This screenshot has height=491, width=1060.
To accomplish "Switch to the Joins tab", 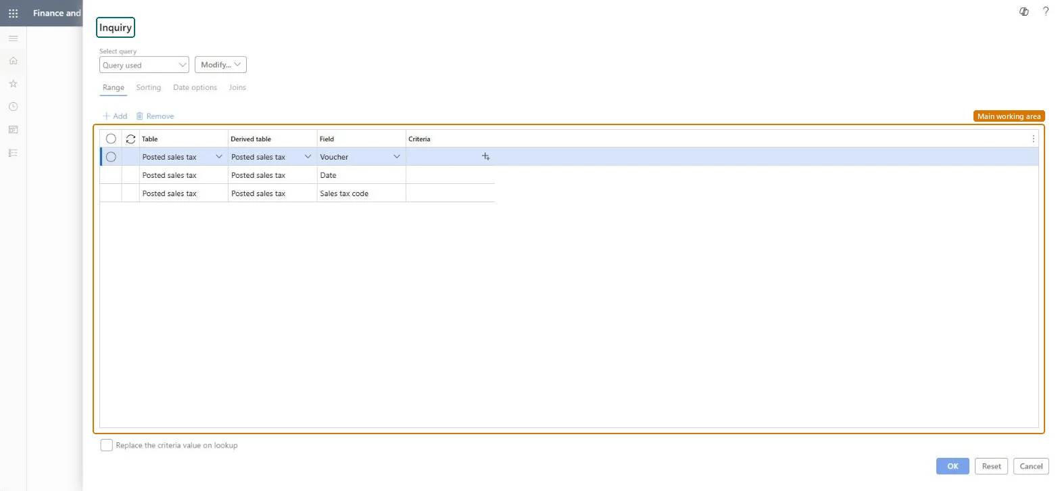I will [237, 88].
